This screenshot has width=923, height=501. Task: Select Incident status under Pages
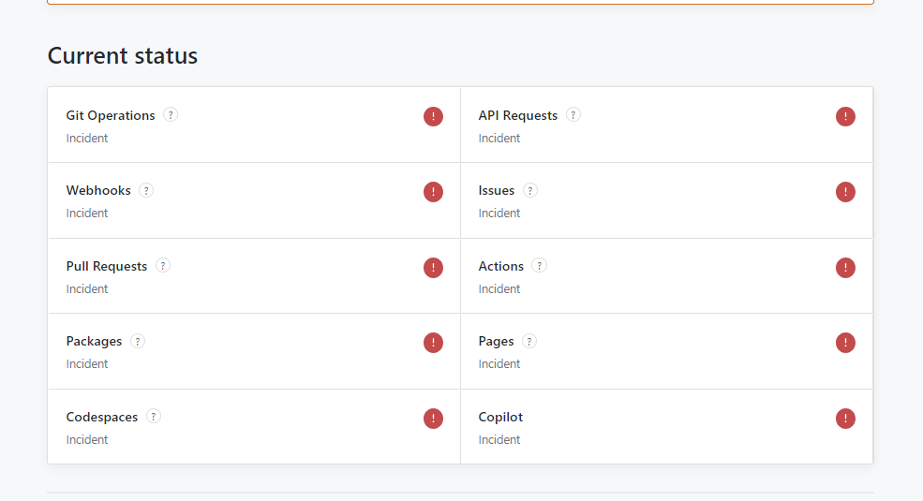click(499, 364)
